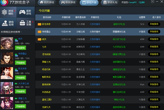Switch to 微端游戏 tab
Screen dimensions: 164x110
(x=68, y=2)
